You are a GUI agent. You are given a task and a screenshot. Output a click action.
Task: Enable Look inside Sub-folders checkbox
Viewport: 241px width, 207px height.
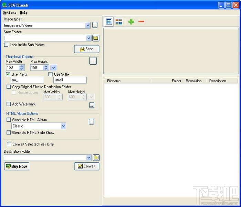point(6,45)
